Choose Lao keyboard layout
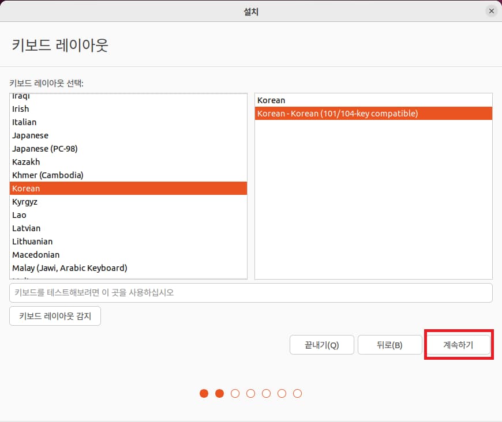The image size is (502, 422). pos(128,215)
